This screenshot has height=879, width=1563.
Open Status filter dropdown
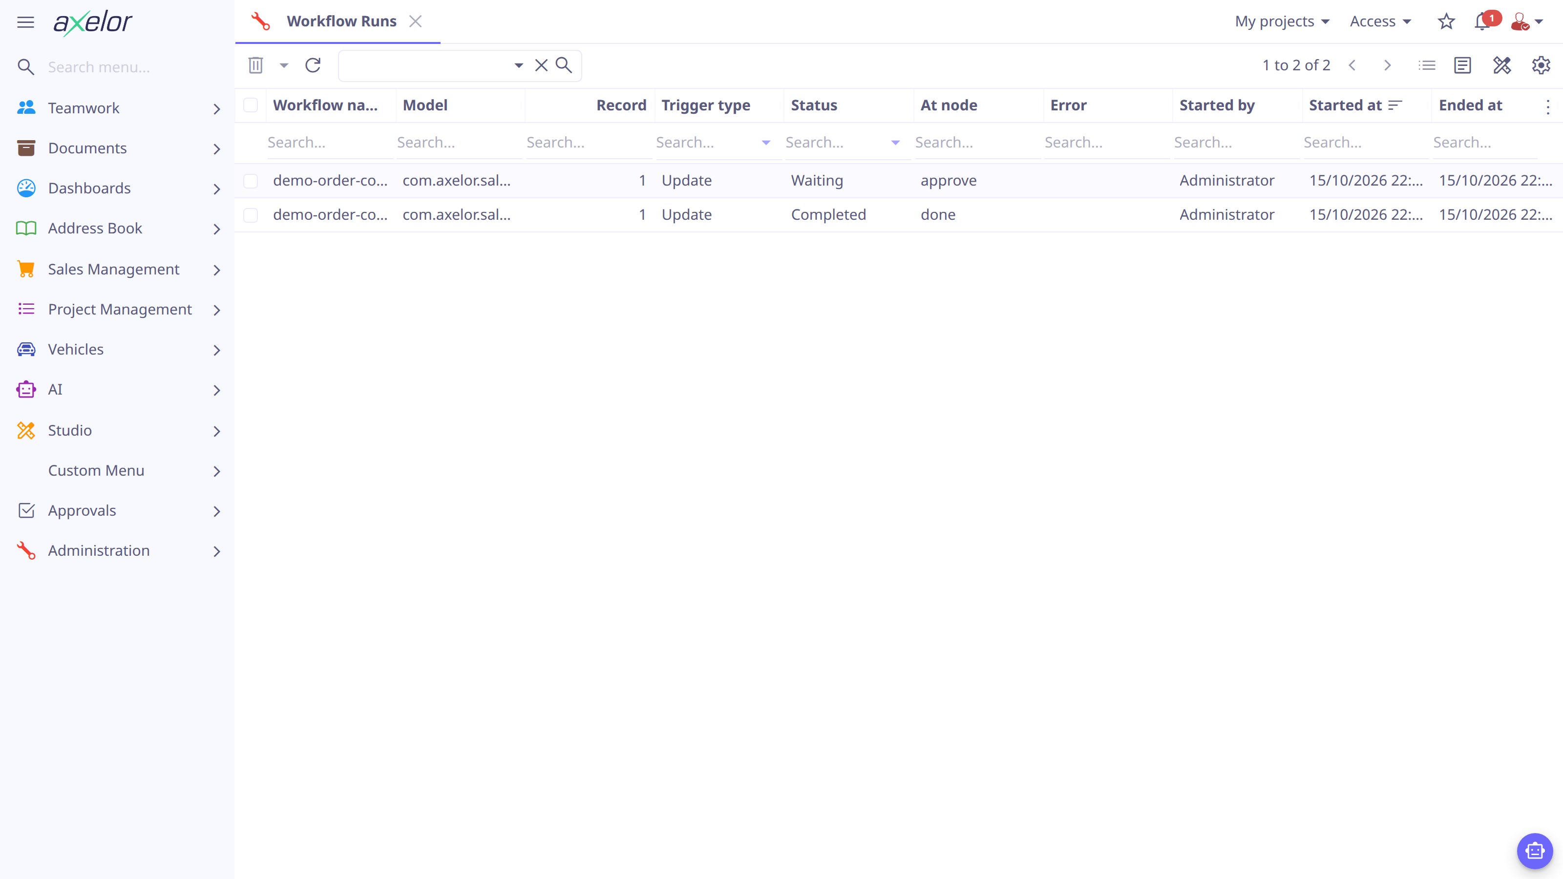896,143
